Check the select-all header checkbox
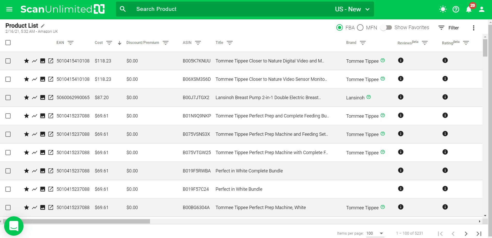This screenshot has width=492, height=238. pyautogui.click(x=8, y=43)
